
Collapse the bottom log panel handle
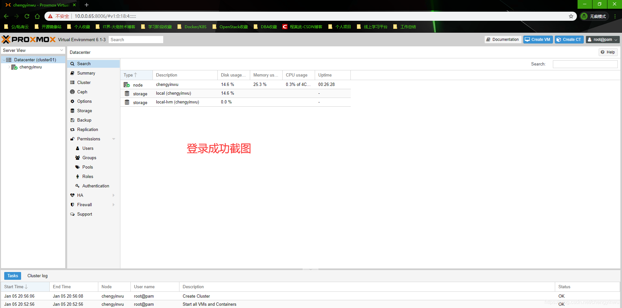point(311,269)
